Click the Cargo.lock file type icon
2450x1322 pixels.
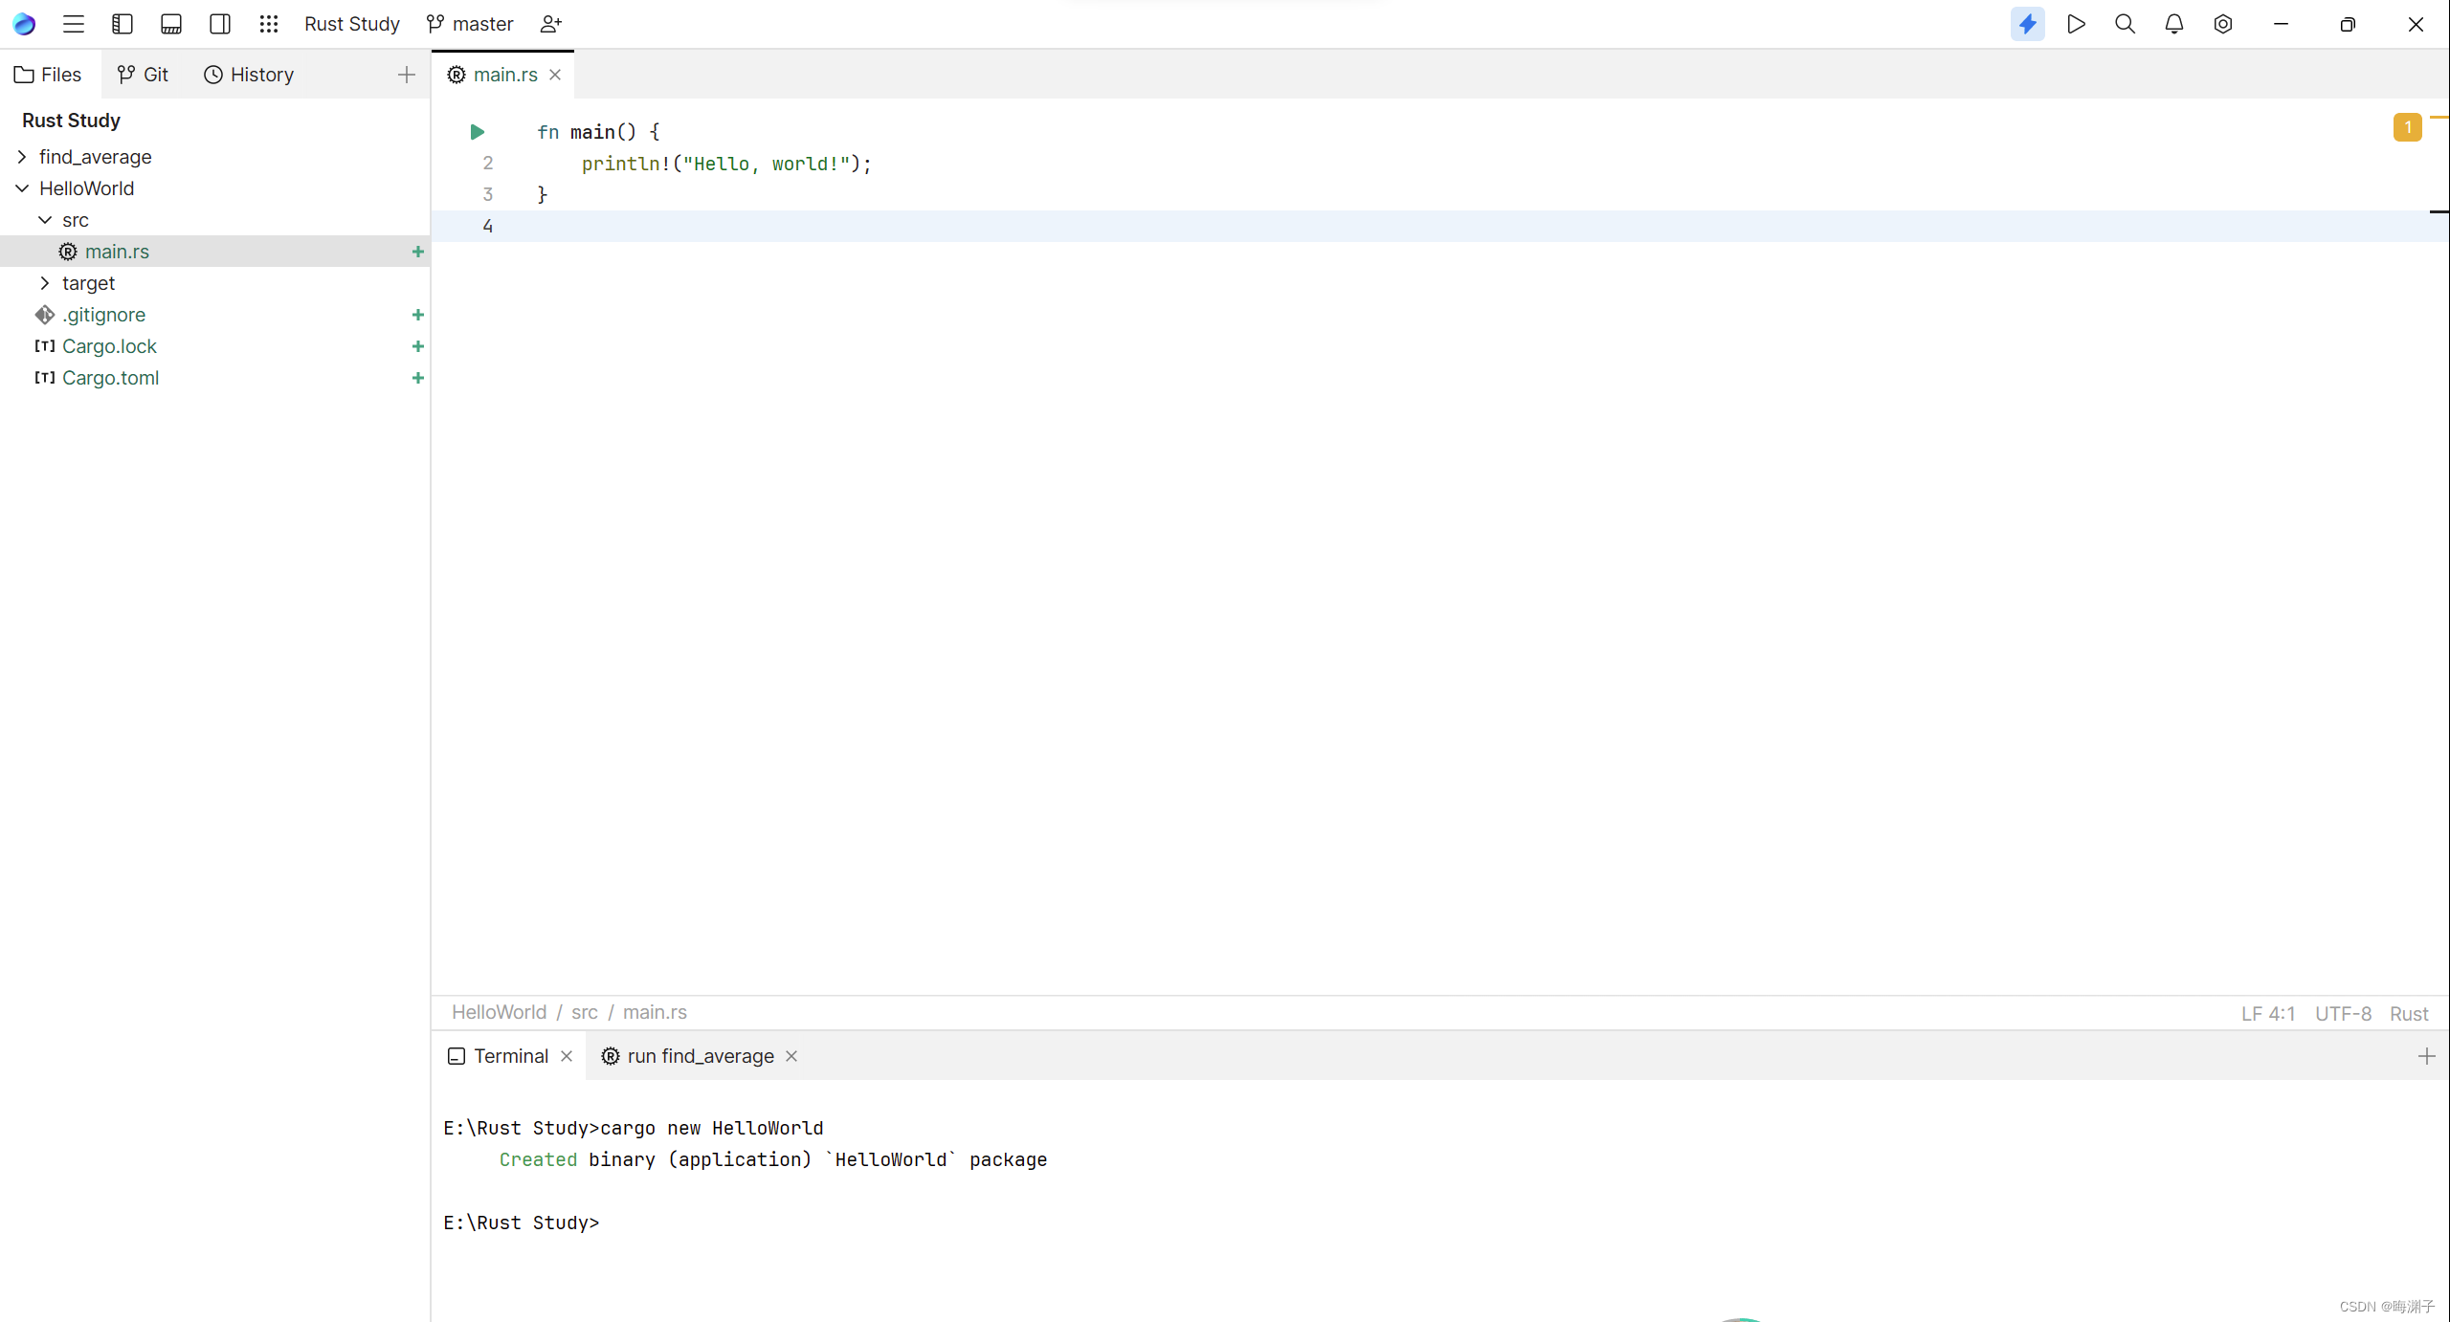45,346
